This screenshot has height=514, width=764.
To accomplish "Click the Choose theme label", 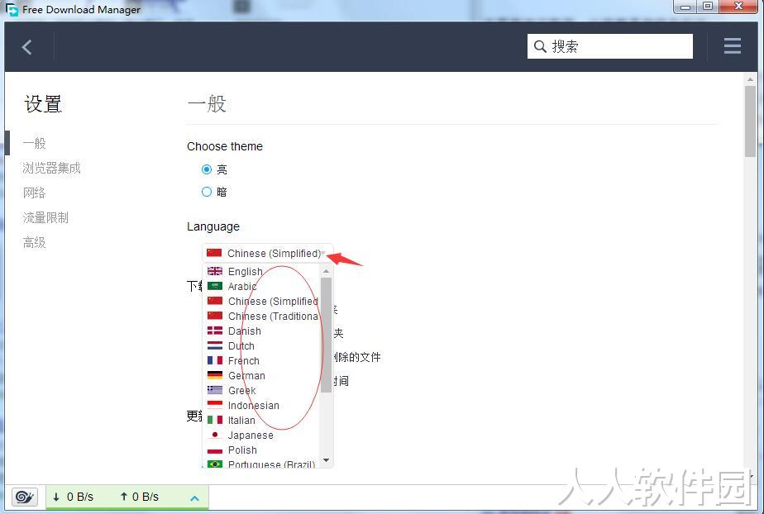I will [x=225, y=146].
